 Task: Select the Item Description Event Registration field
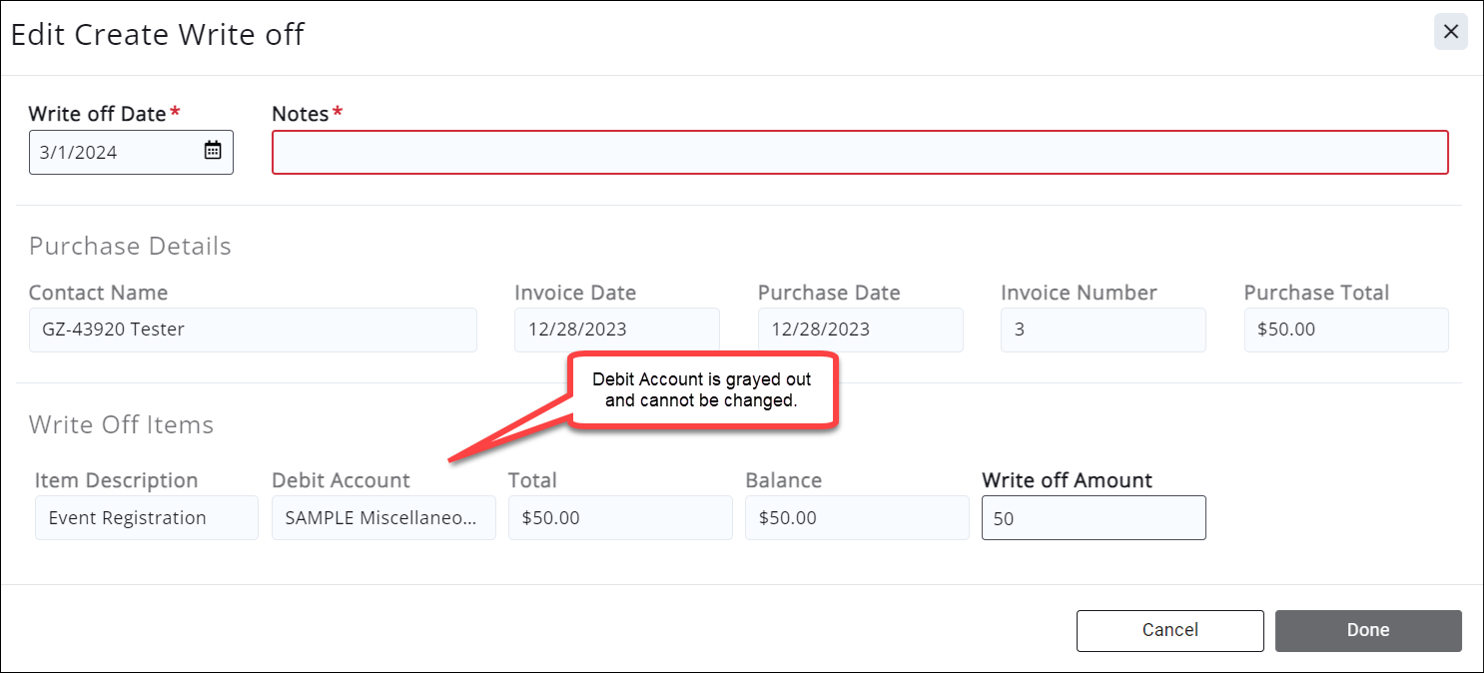tap(146, 518)
